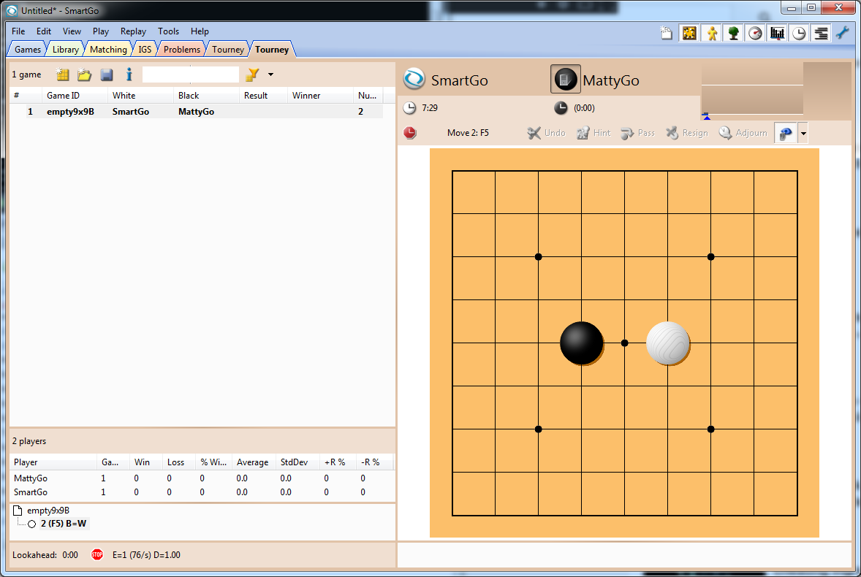
Task: Switch to the IGS tab
Action: tap(145, 50)
